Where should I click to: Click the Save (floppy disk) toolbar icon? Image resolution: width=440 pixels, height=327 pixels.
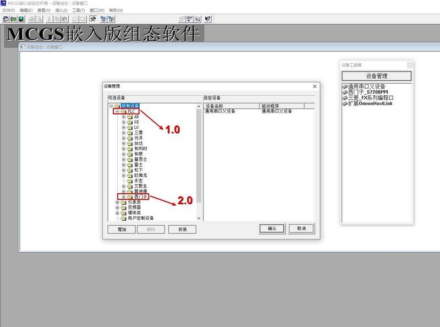point(21,19)
